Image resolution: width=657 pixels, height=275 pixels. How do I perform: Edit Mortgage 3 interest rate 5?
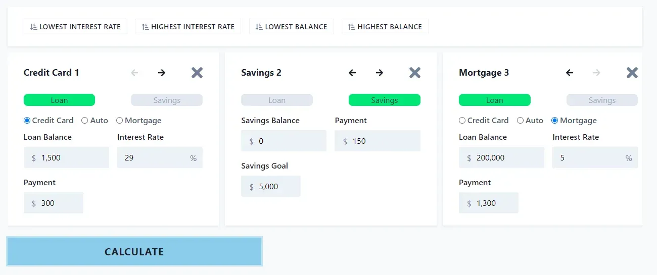click(x=595, y=157)
